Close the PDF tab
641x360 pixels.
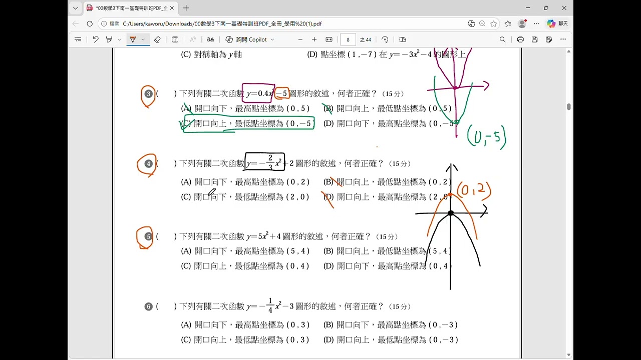[172, 8]
